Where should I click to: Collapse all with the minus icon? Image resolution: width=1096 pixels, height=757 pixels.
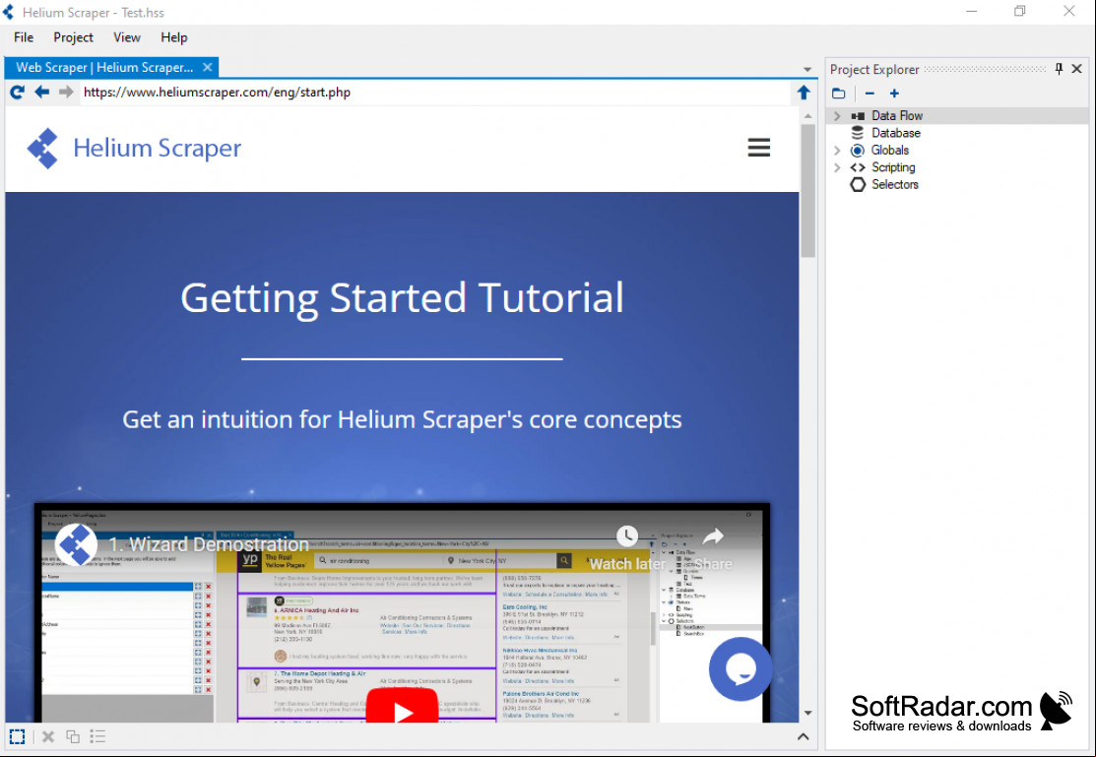click(x=870, y=93)
